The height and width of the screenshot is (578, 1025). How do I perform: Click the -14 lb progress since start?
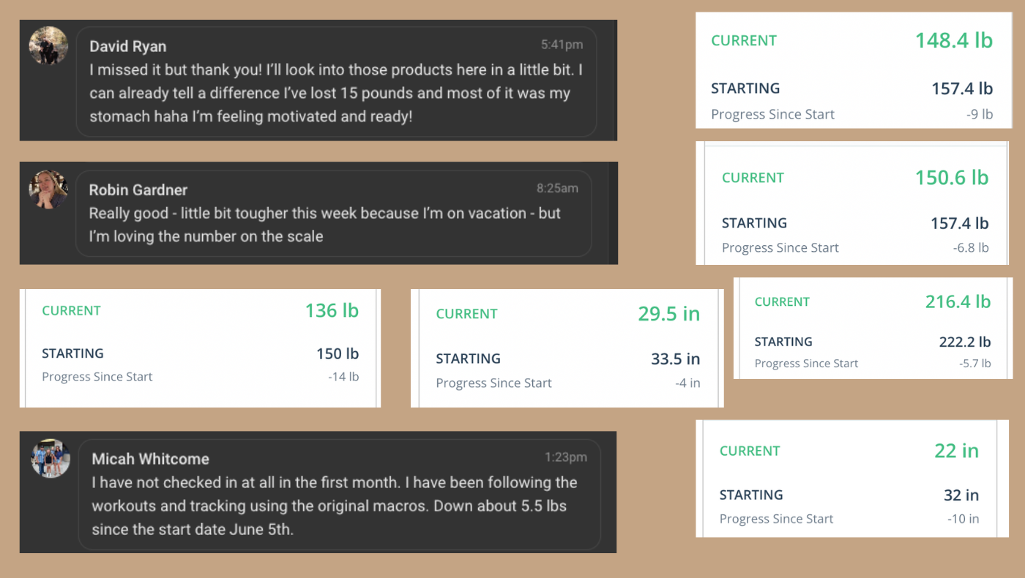(x=343, y=377)
